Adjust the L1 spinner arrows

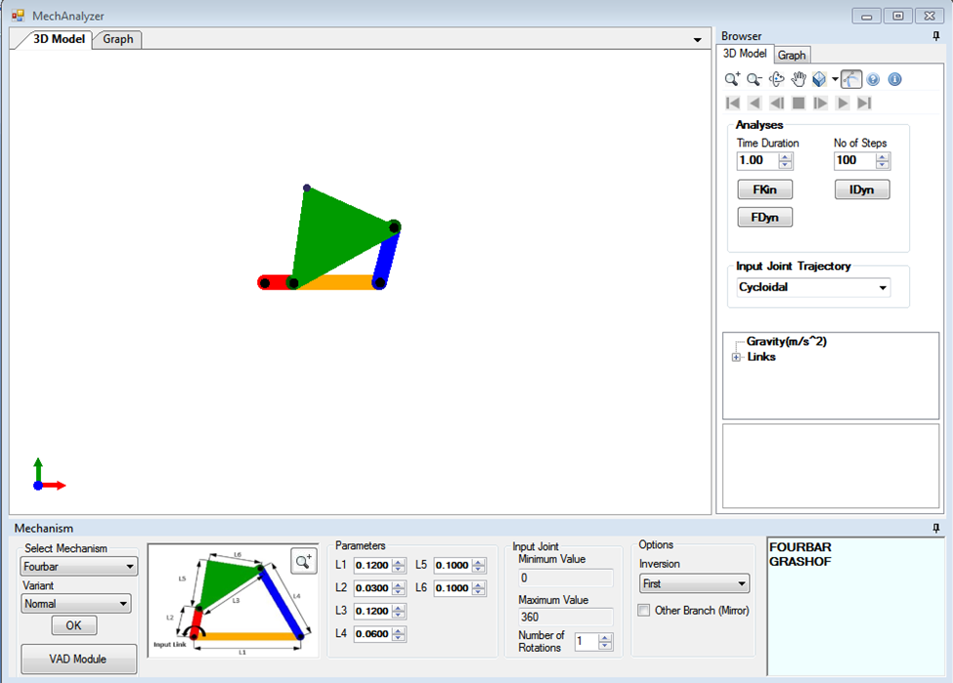coord(398,565)
